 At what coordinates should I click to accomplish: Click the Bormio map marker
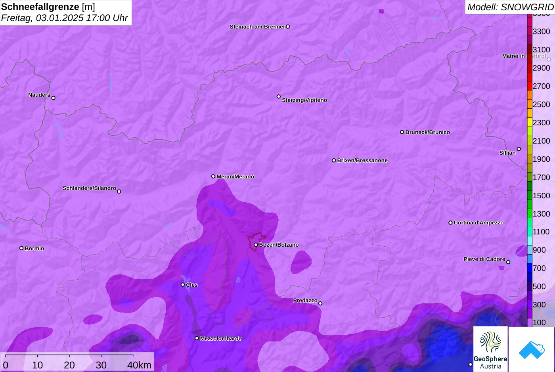pyautogui.click(x=21, y=248)
